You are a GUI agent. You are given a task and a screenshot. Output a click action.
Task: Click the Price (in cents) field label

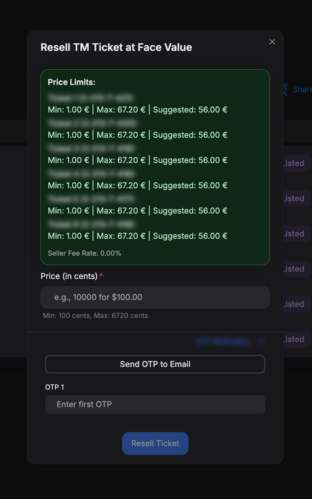pos(69,276)
